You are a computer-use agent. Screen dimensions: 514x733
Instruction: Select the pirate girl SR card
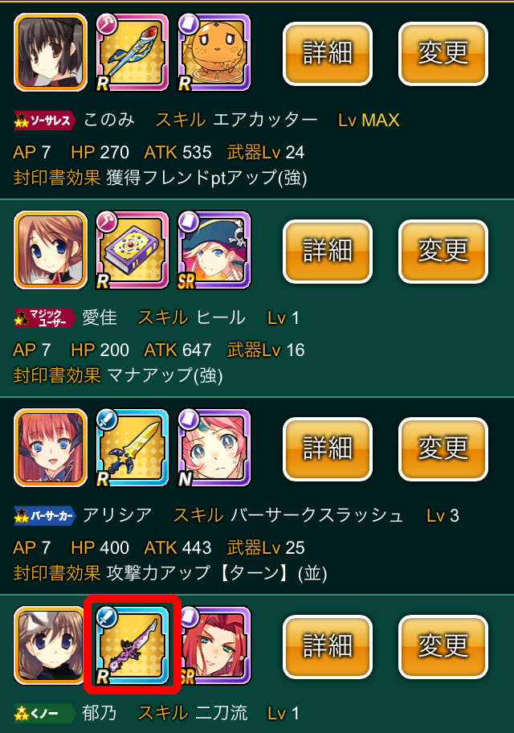(x=214, y=250)
